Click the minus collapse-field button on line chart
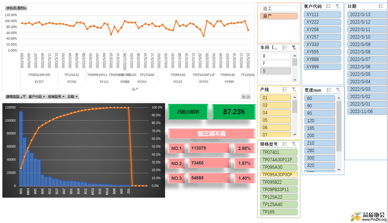This screenshot has width=388, height=223. point(248,96)
